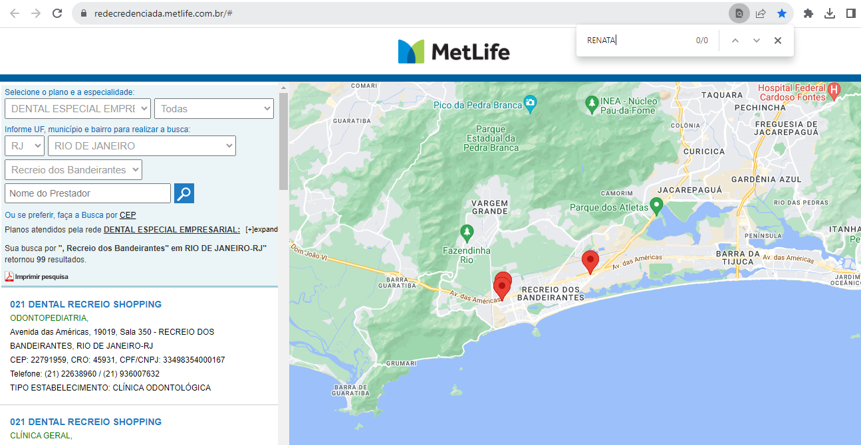Click the Imprimir pesquisa link

coord(41,276)
